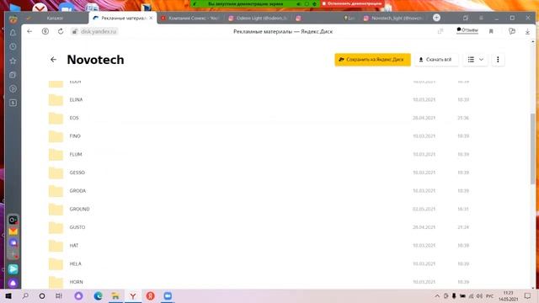Viewport: 539px width, 303px height.
Task: Open Windows action center notifications
Action: click(528, 295)
